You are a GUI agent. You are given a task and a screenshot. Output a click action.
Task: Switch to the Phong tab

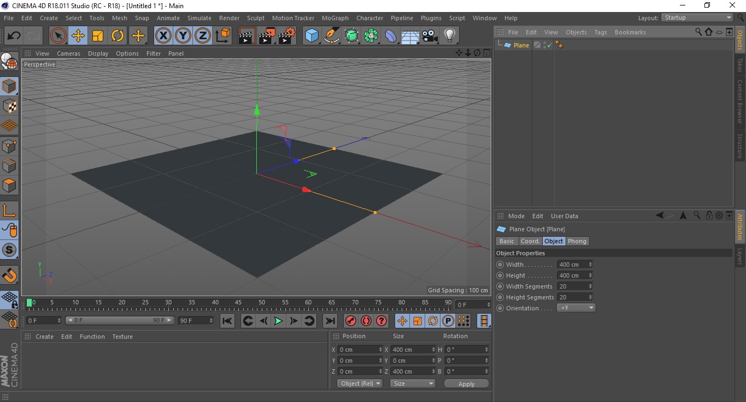coord(577,241)
